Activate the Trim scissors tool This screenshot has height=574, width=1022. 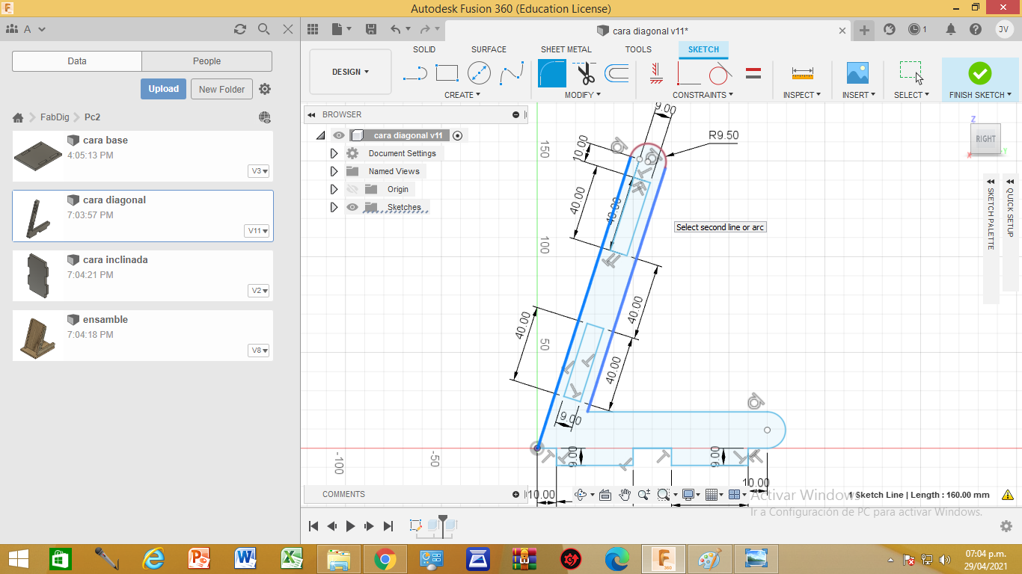point(584,73)
